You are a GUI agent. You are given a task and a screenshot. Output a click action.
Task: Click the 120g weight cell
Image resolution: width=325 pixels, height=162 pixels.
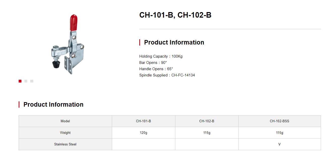pos(144,133)
